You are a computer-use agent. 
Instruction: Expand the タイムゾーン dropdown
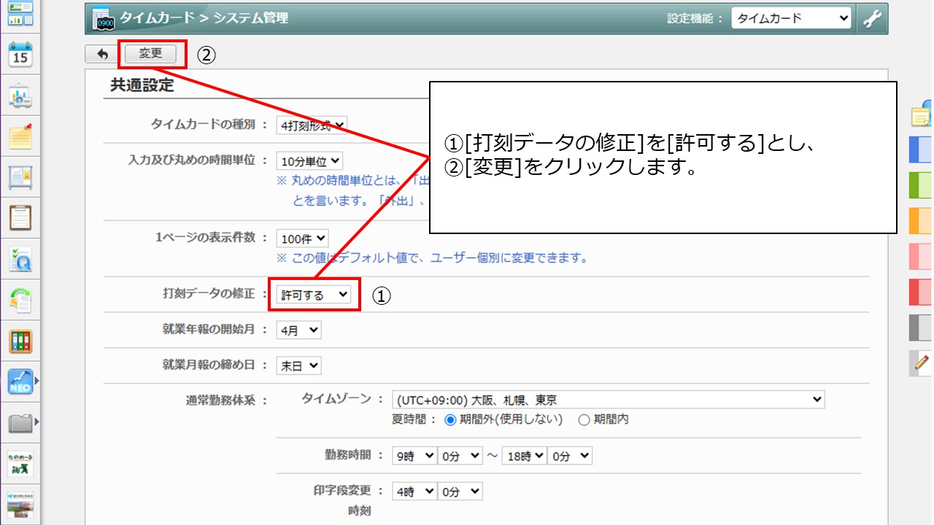(607, 400)
